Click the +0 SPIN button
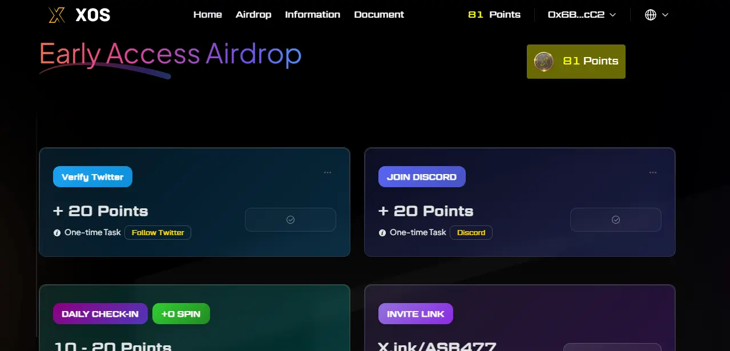The image size is (730, 351). 181,314
